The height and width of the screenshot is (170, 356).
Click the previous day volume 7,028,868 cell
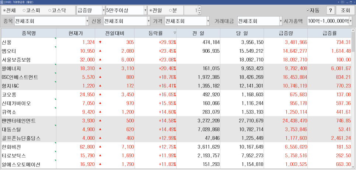pyautogui.click(x=198, y=129)
